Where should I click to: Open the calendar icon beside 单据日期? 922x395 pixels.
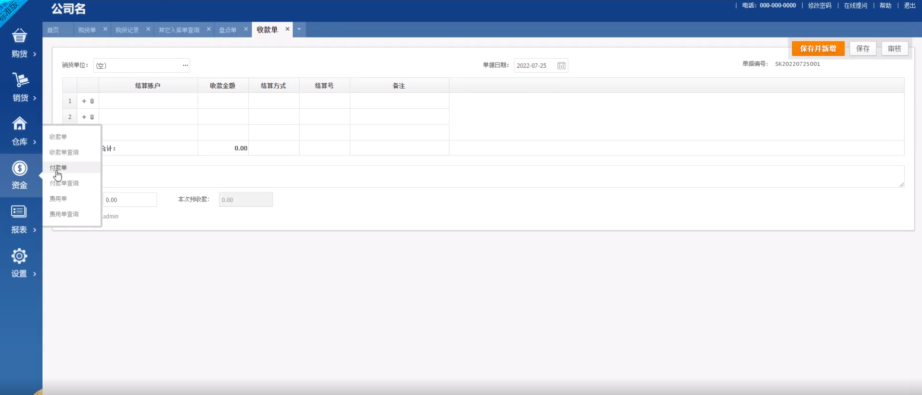(561, 65)
